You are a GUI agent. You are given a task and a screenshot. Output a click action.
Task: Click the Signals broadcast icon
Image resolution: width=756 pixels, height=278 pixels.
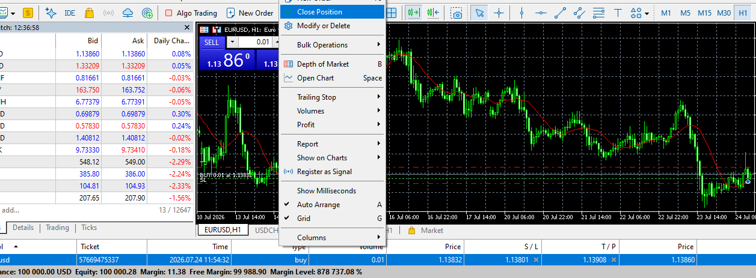tap(108, 13)
